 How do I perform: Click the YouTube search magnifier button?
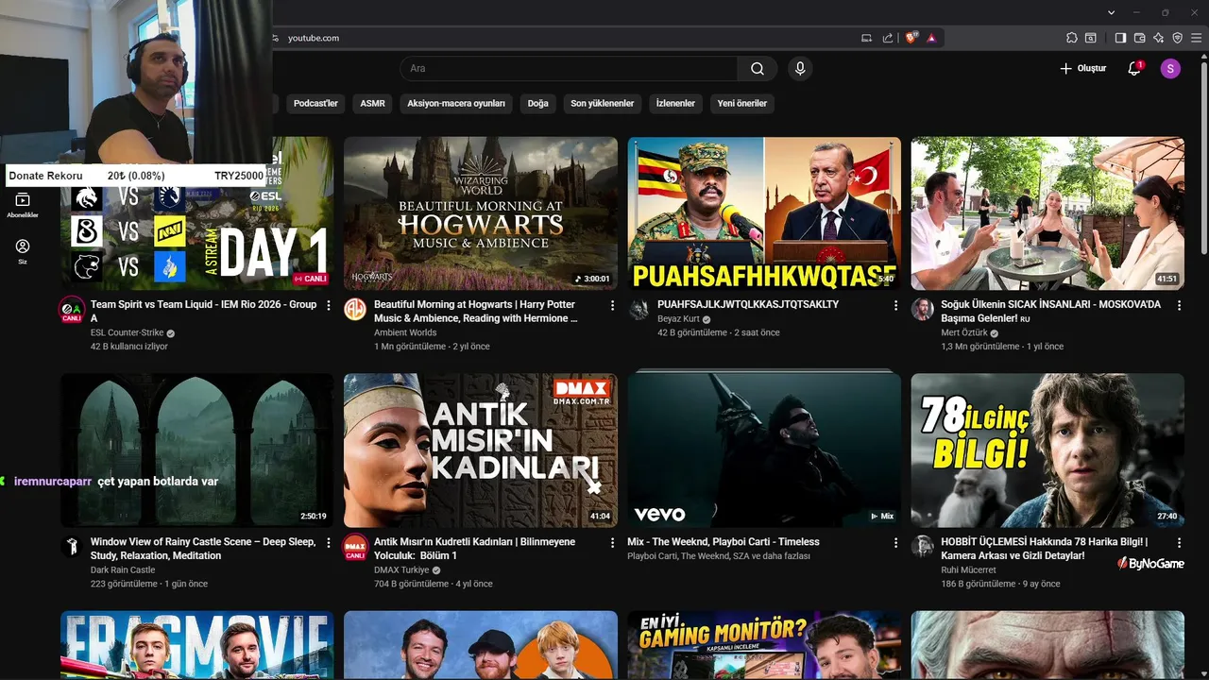coord(758,68)
